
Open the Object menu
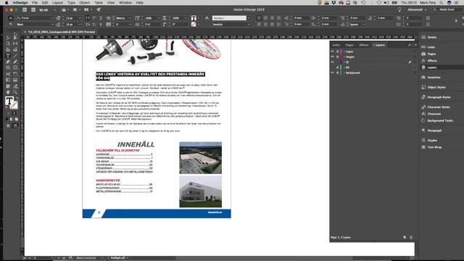(x=84, y=3)
